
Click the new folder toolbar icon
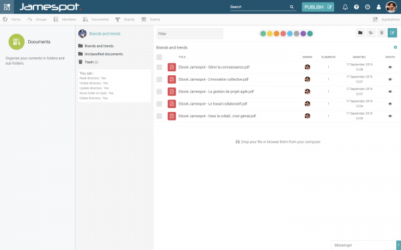pos(360,33)
